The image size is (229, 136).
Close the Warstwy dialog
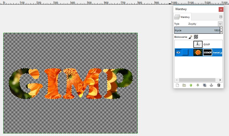(x=221, y=10)
